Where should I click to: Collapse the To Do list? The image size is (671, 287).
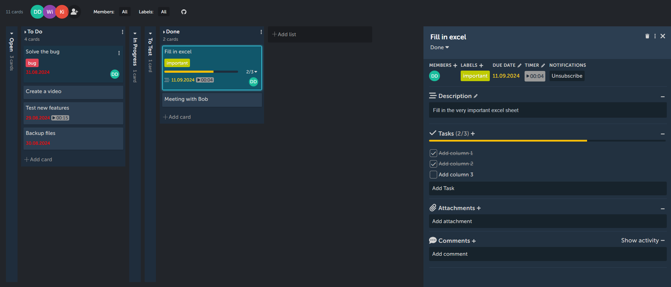point(25,32)
